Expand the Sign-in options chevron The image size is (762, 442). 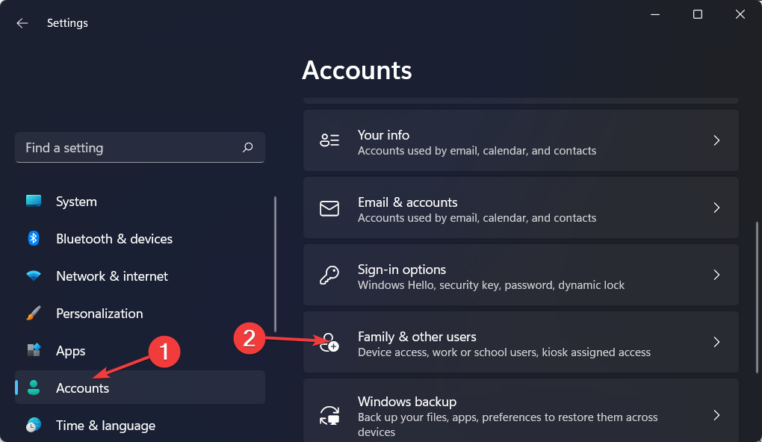(x=716, y=275)
